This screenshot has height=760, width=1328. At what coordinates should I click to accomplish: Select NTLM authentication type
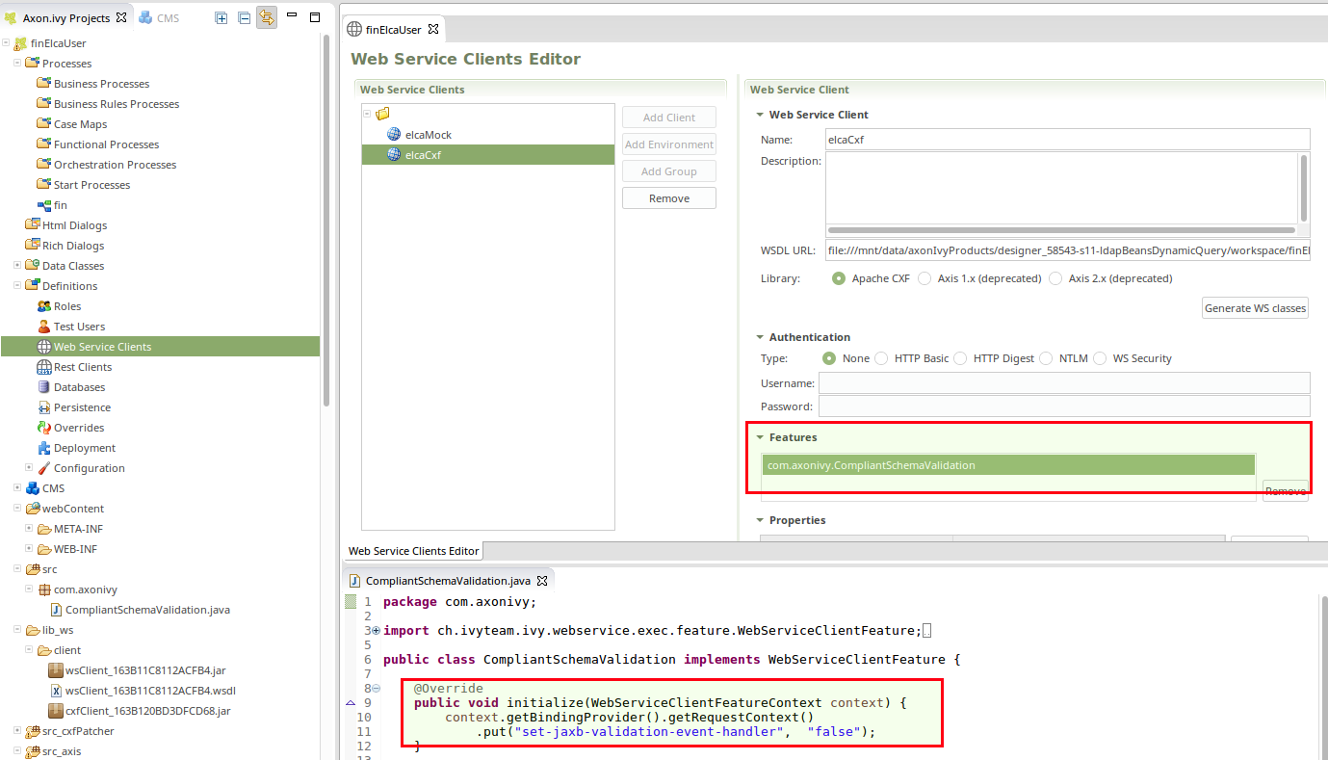coord(1046,358)
